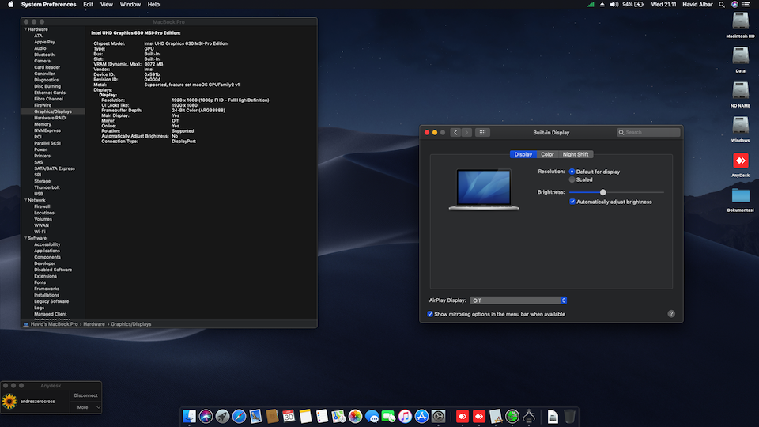The height and width of the screenshot is (427, 759).
Task: Open Reminders icon in Dock
Action: 322,417
